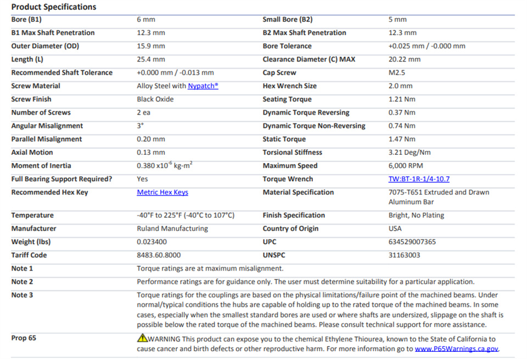Click the Ruland Manufacturing manufacturer text
The image size is (527, 359).
pos(172,228)
